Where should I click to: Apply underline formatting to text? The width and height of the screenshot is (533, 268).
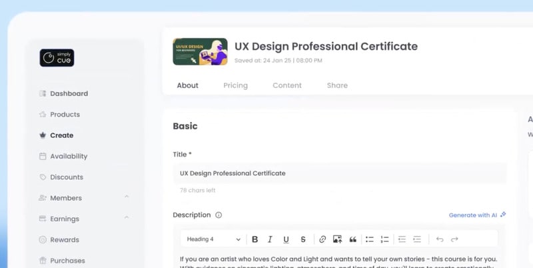point(286,239)
